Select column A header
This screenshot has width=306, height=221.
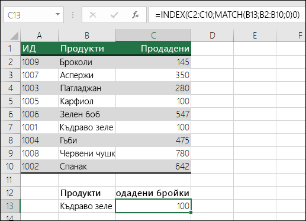pos(39,36)
